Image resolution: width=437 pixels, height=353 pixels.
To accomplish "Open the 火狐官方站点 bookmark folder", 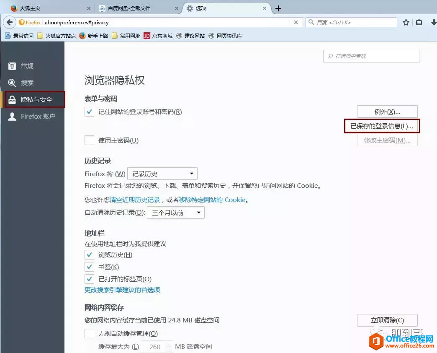I will (x=57, y=36).
